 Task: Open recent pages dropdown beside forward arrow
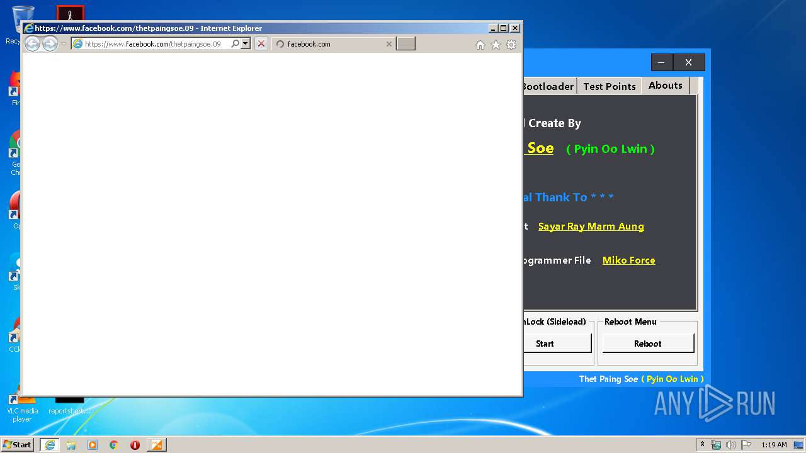click(x=64, y=44)
